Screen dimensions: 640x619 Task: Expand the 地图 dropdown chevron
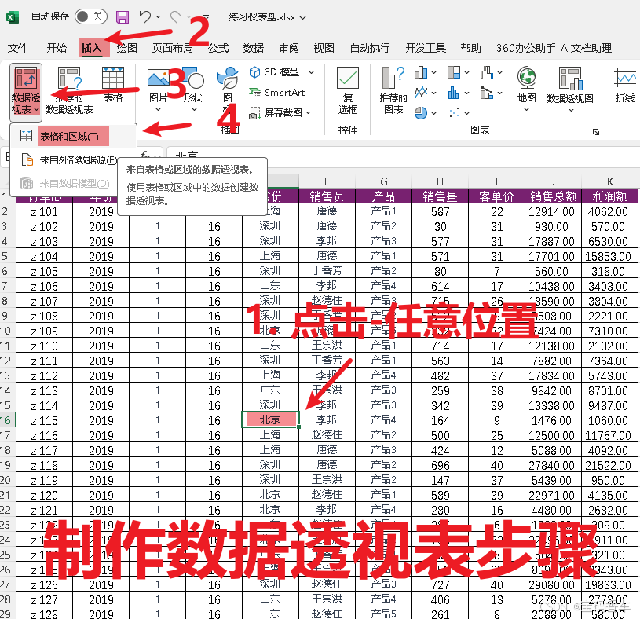click(x=527, y=110)
